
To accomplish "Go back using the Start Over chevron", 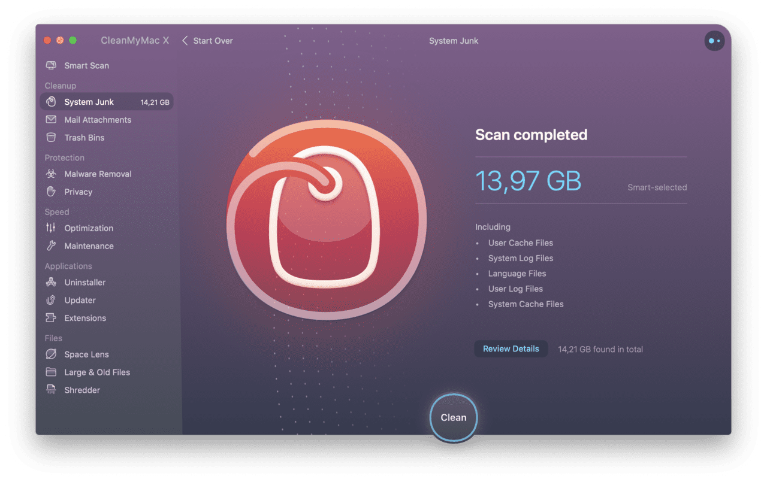I will [x=185, y=40].
